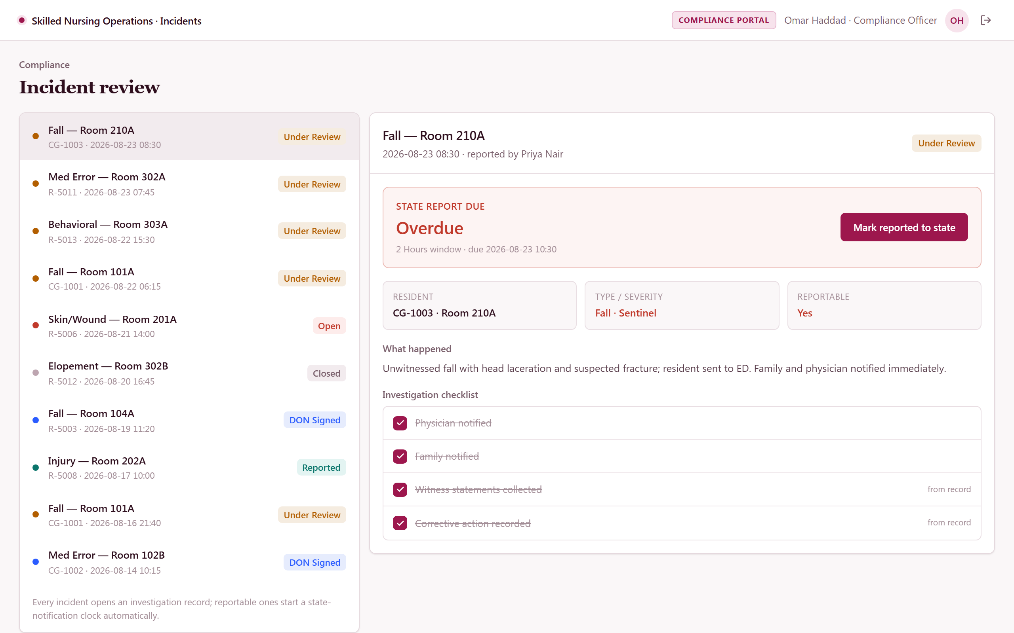This screenshot has height=633, width=1014.
Task: Click the blue status dot for Fall Room 104A
Action: tap(36, 420)
